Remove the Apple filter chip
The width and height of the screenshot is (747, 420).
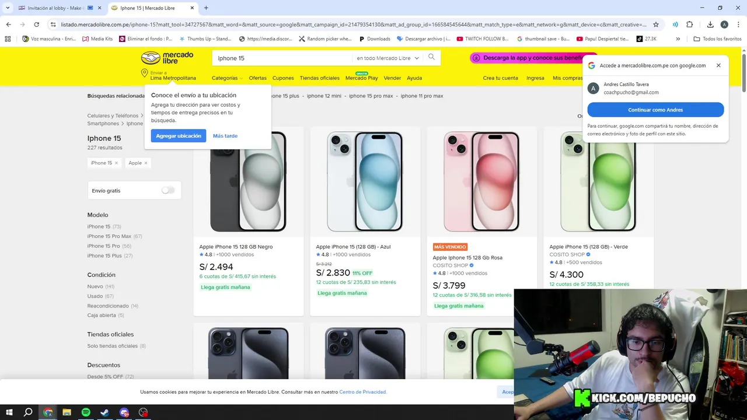pyautogui.click(x=146, y=163)
